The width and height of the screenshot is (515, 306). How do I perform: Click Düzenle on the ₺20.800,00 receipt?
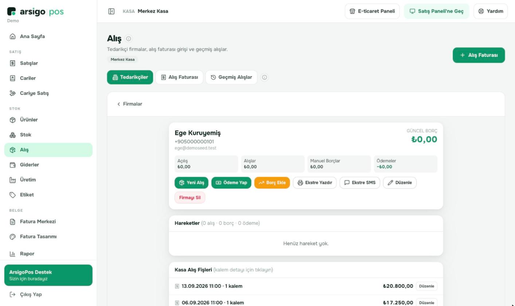click(x=427, y=286)
